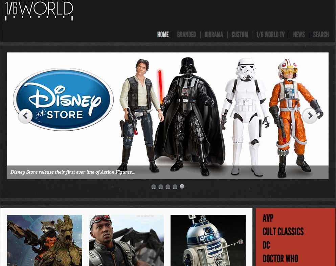This screenshot has width=336, height=266.
Task: Open the Branded menu item
Action: 186,35
